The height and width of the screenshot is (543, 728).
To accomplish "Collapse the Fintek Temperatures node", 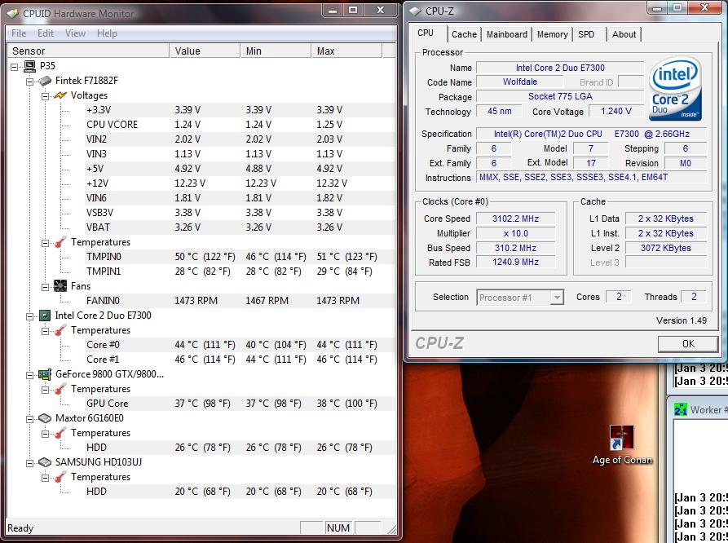I will 45,243.
